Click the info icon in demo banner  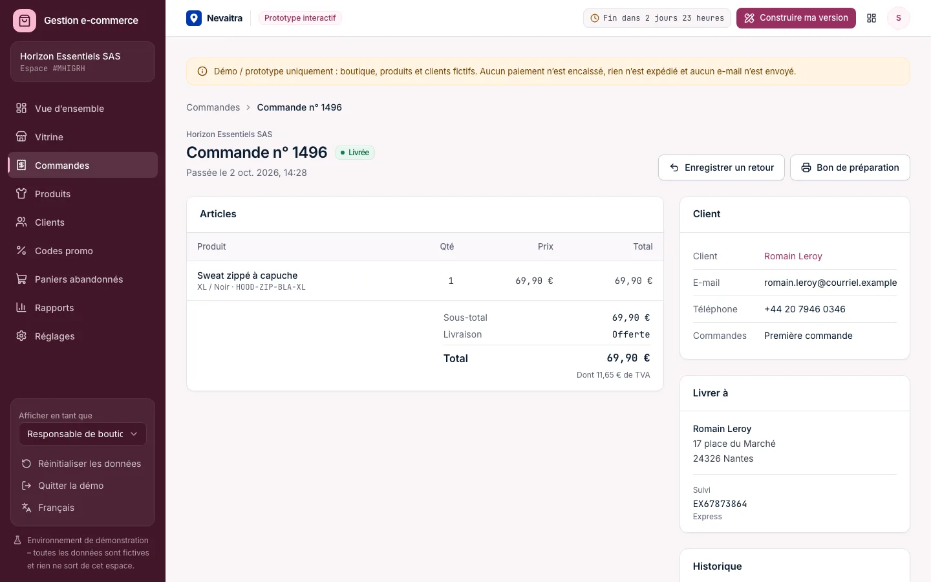coord(202,72)
